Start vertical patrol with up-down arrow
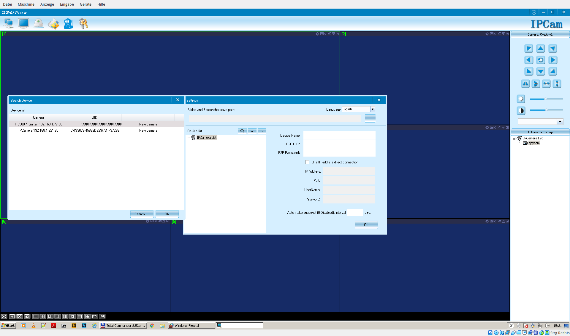This screenshot has width=570, height=336. tap(557, 84)
